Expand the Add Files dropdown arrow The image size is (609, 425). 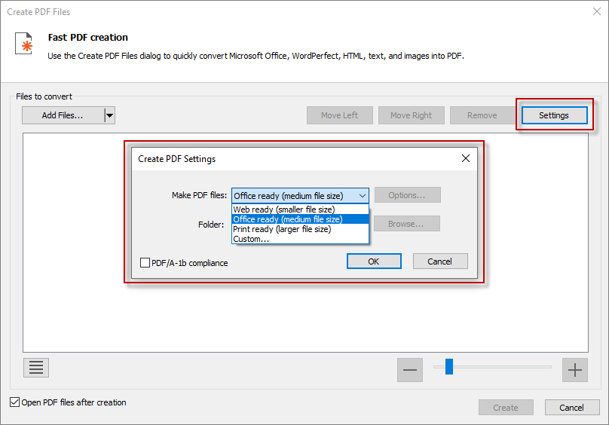tap(109, 115)
